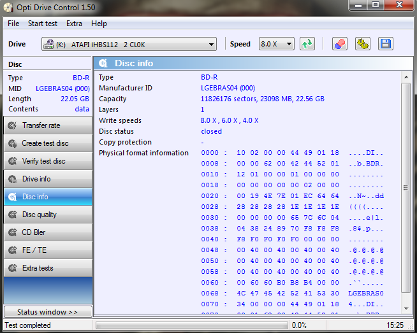Click the CD Bler sidebar icon
Viewport: 417px width, 333px height.
click(12, 232)
